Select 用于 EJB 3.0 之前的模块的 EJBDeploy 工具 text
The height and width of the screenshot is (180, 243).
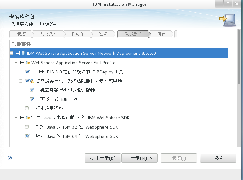coord(79,72)
